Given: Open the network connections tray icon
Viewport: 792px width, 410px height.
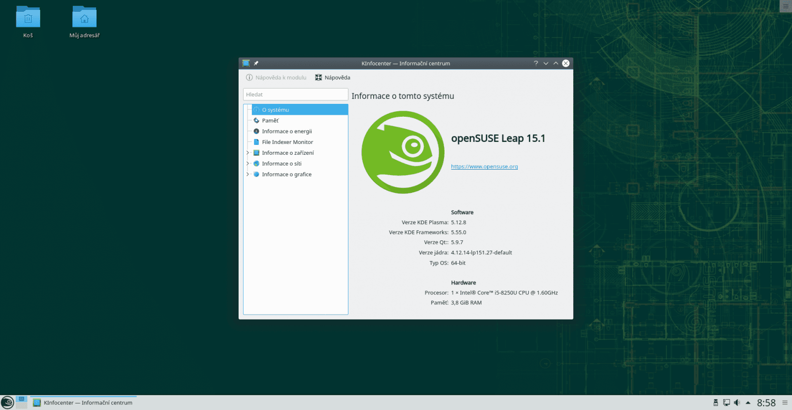Looking at the screenshot, I should (726, 403).
